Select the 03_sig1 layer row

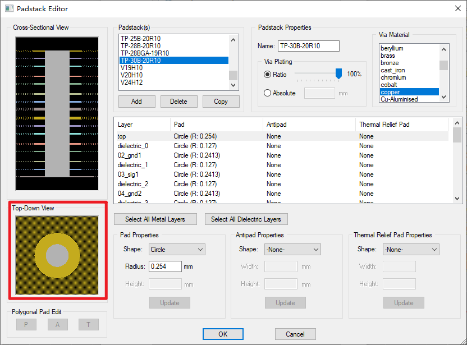pyautogui.click(x=282, y=174)
